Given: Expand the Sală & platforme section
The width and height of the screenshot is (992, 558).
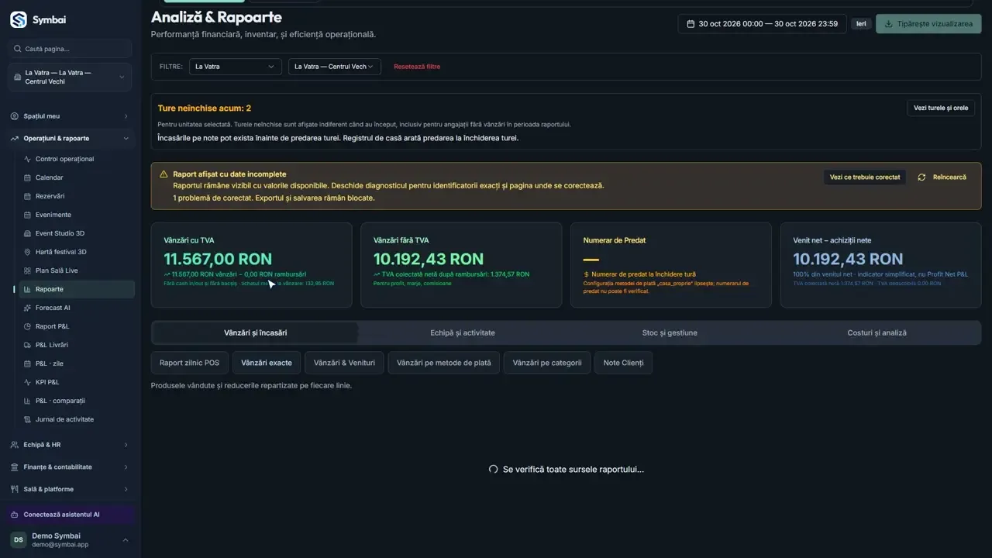Looking at the screenshot, I should pyautogui.click(x=70, y=490).
